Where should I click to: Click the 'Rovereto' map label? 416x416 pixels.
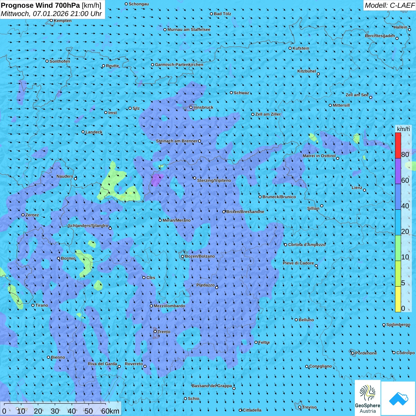(x=134, y=364)
